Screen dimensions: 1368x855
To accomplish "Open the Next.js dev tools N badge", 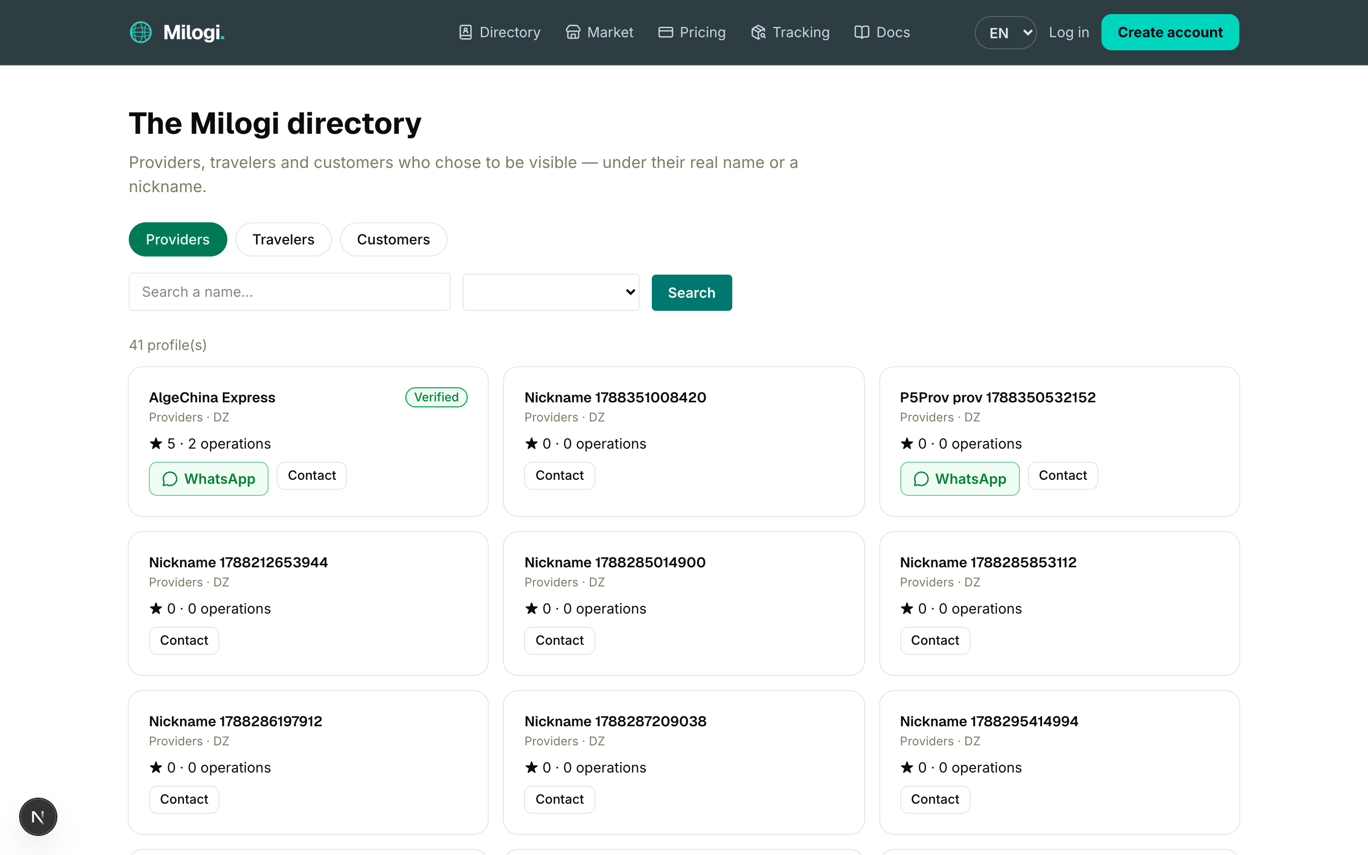I will point(38,817).
